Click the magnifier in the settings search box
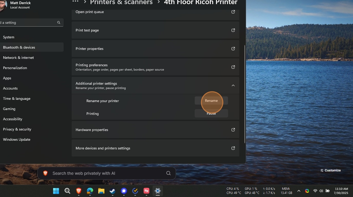The width and height of the screenshot is (353, 197). pos(59,22)
